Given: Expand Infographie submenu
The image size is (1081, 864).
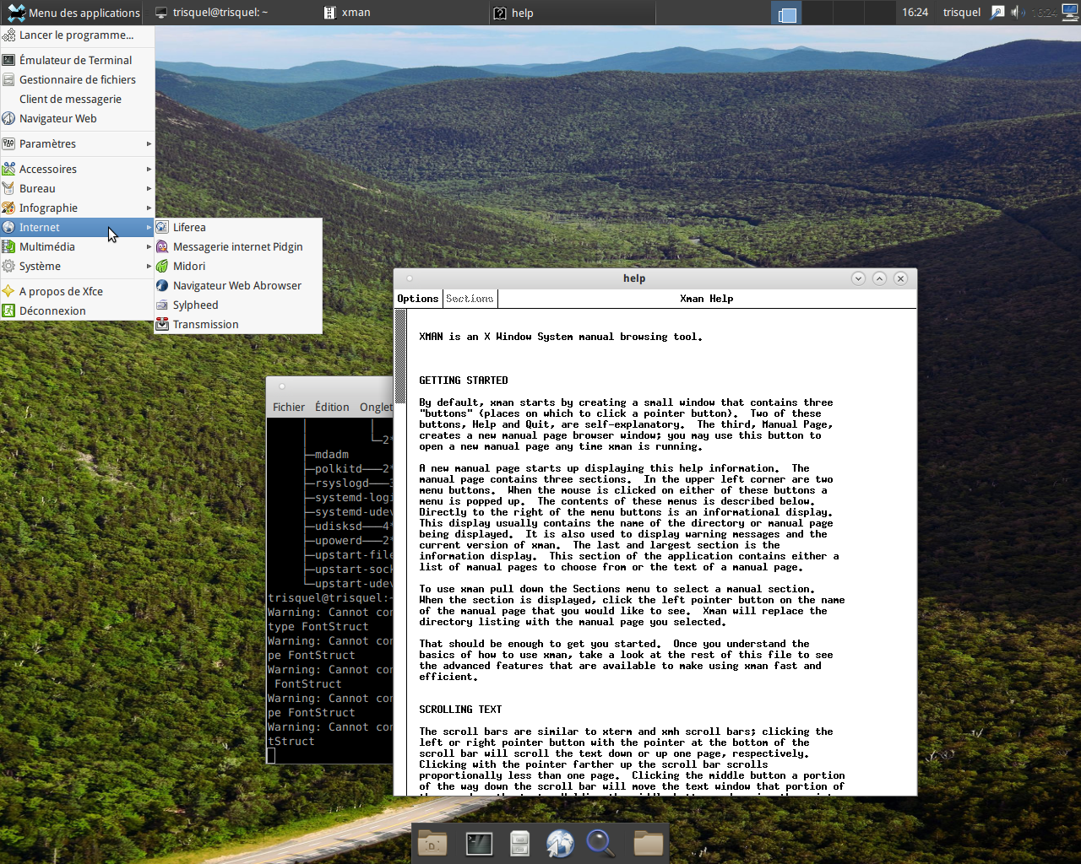Looking at the screenshot, I should pyautogui.click(x=77, y=208).
